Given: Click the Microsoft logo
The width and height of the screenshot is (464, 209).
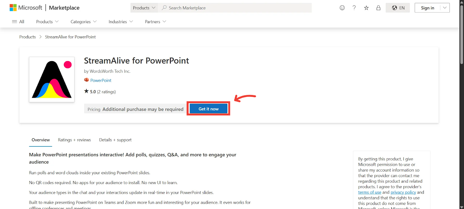Looking at the screenshot, I should [x=26, y=8].
